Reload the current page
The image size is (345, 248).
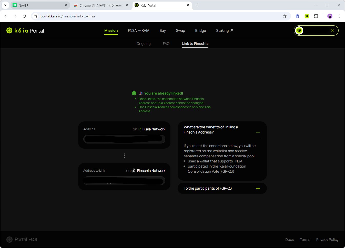pos(24,16)
